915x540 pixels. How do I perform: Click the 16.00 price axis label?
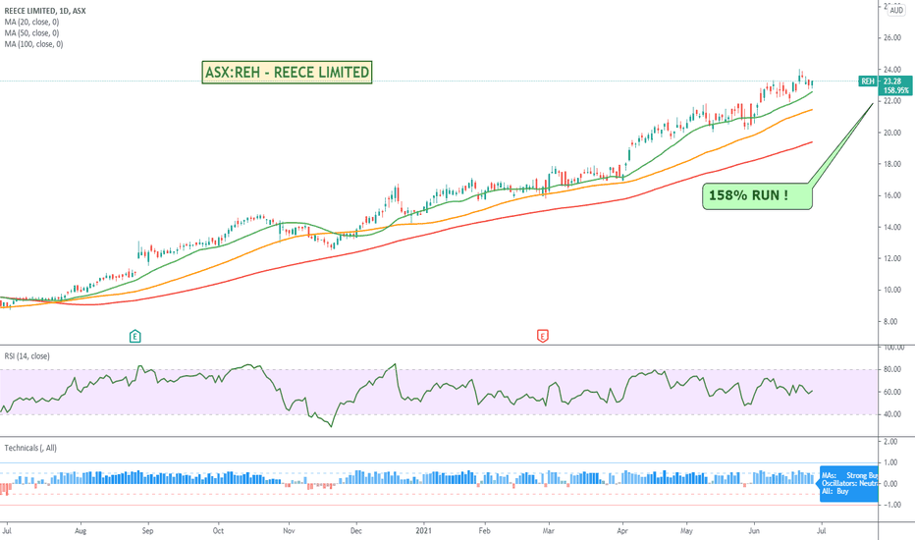pos(892,195)
